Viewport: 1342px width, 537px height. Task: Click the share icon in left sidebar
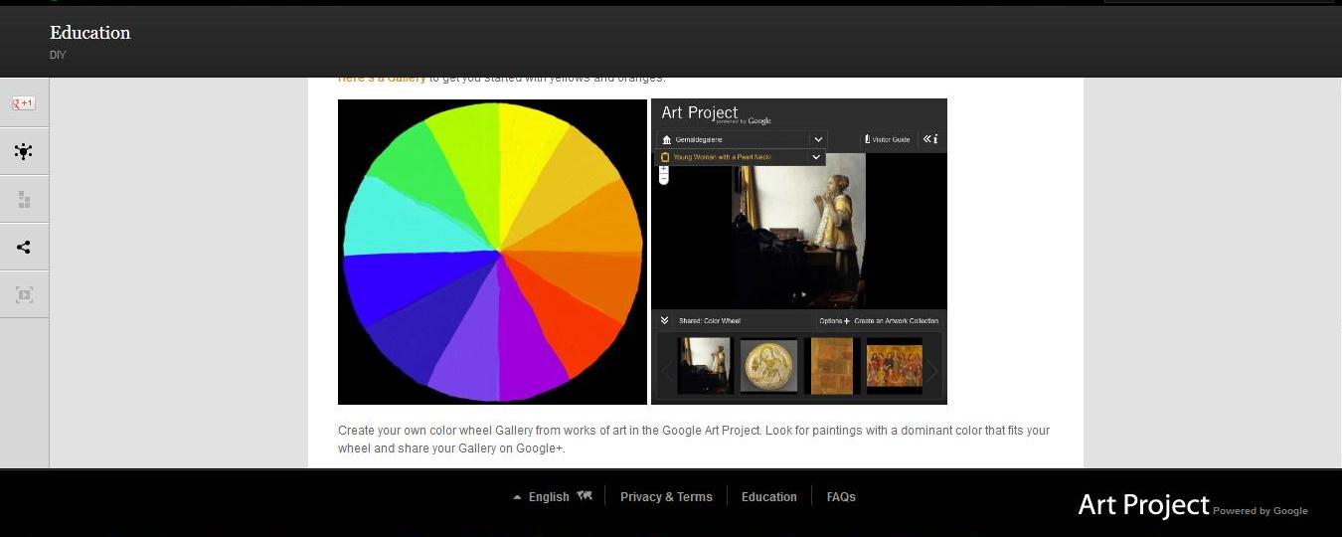[x=24, y=248]
